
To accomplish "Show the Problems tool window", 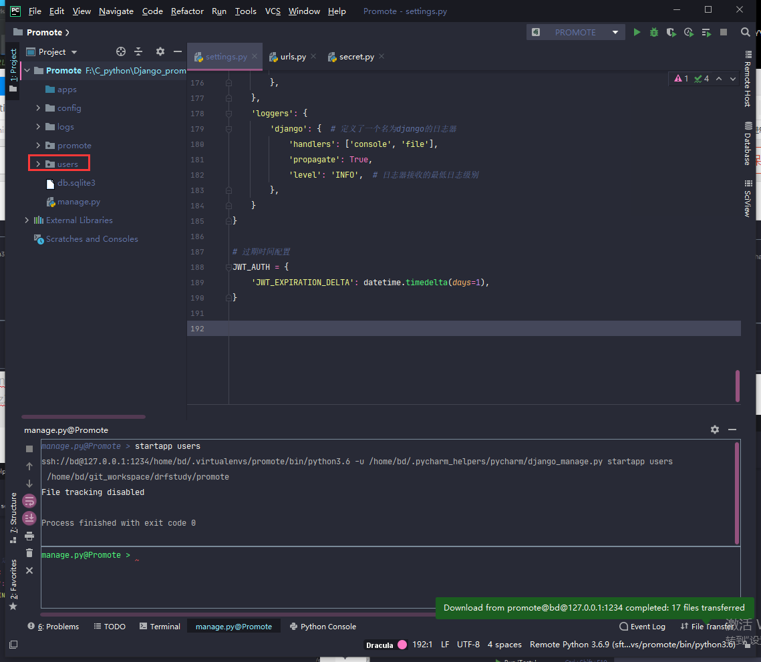I will click(53, 627).
